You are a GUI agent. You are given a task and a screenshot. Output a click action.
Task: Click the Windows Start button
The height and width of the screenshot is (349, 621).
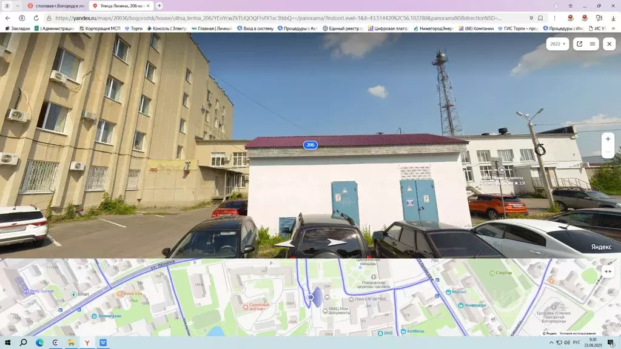click(x=7, y=342)
